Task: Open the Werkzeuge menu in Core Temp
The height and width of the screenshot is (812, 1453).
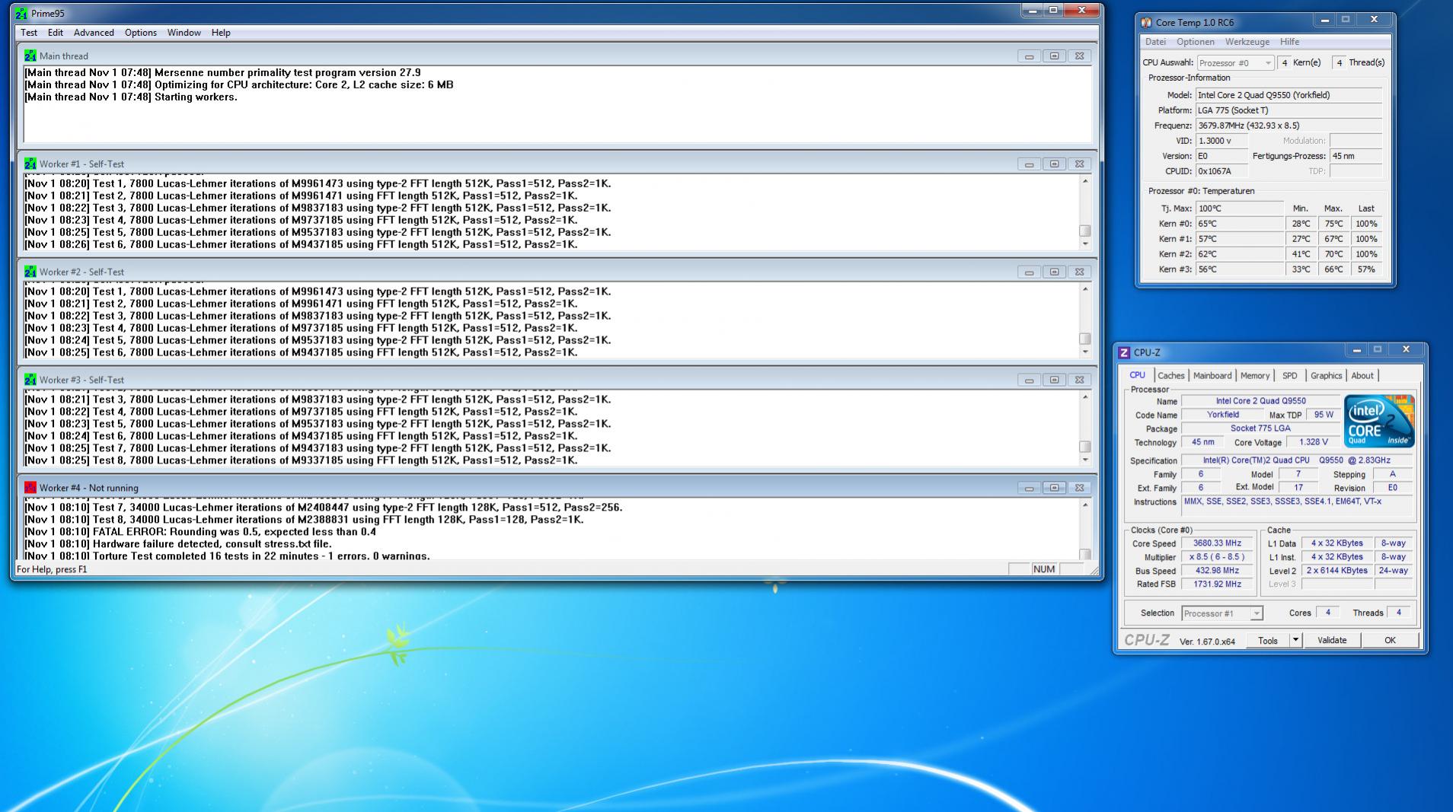Action: [x=1247, y=42]
